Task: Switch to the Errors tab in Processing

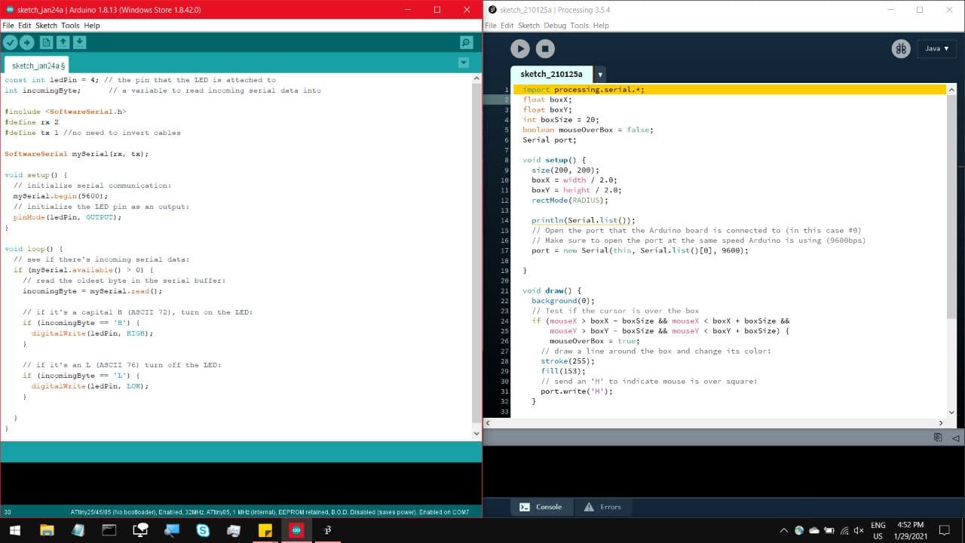Action: click(602, 507)
